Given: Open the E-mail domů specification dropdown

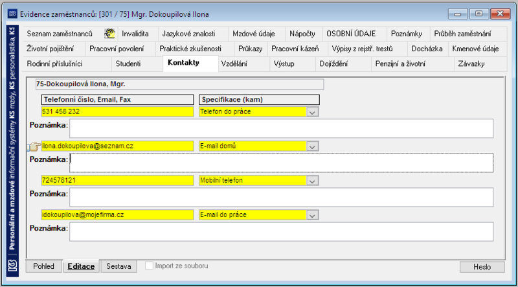Looking at the screenshot, I should (x=312, y=146).
